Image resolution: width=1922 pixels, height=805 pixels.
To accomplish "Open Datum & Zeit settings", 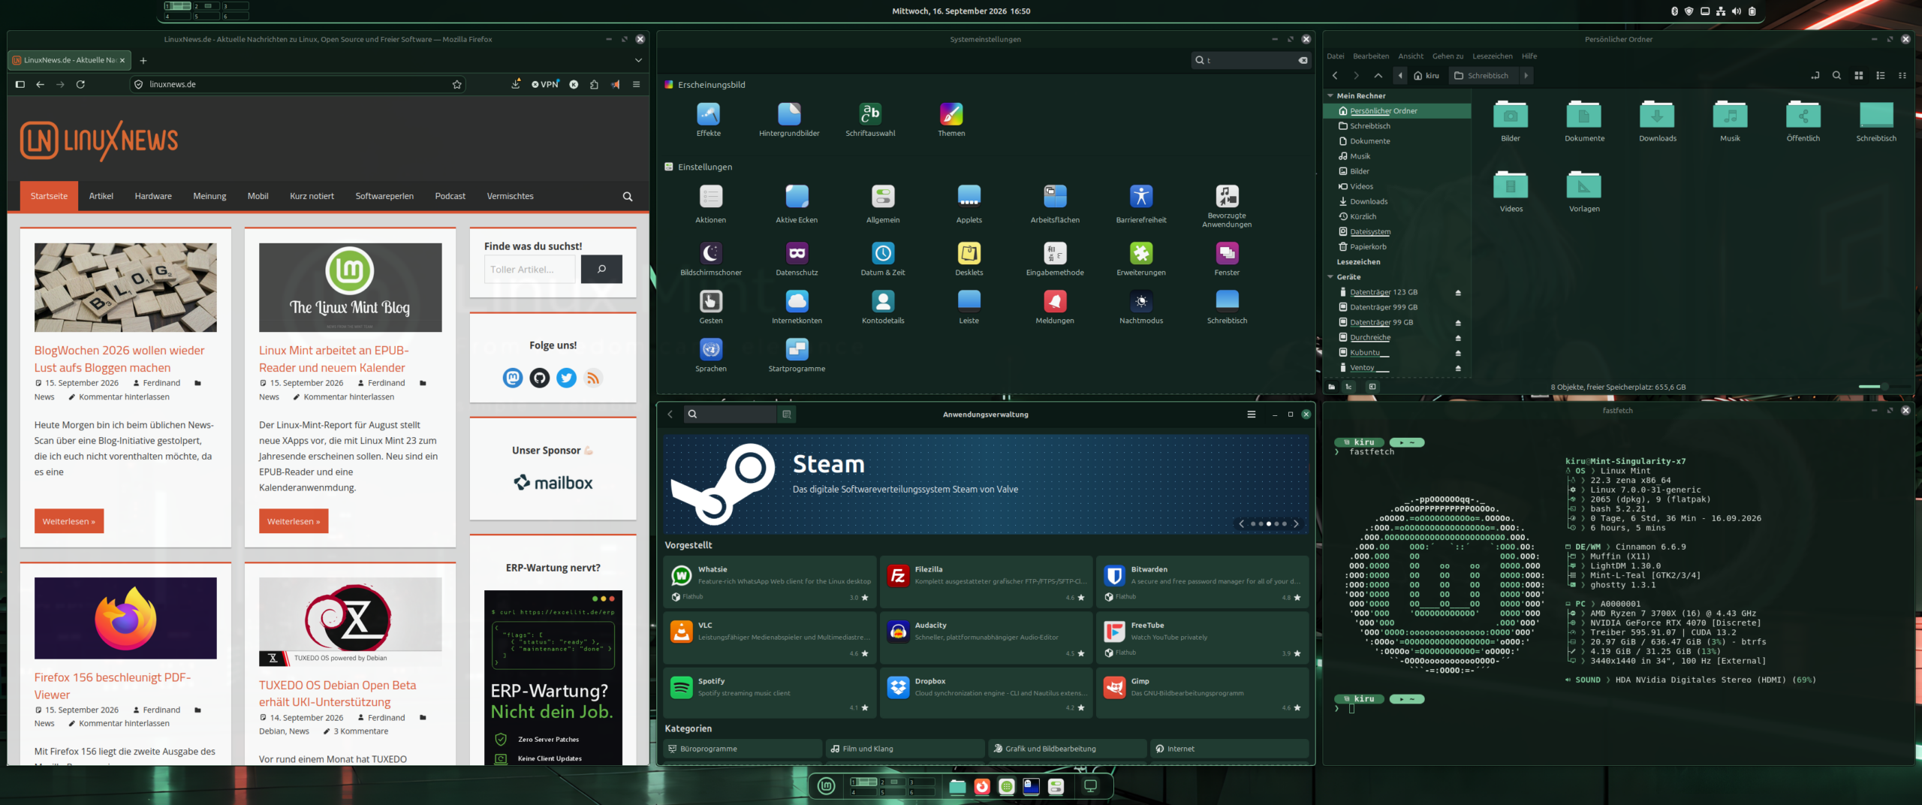I will [x=883, y=259].
